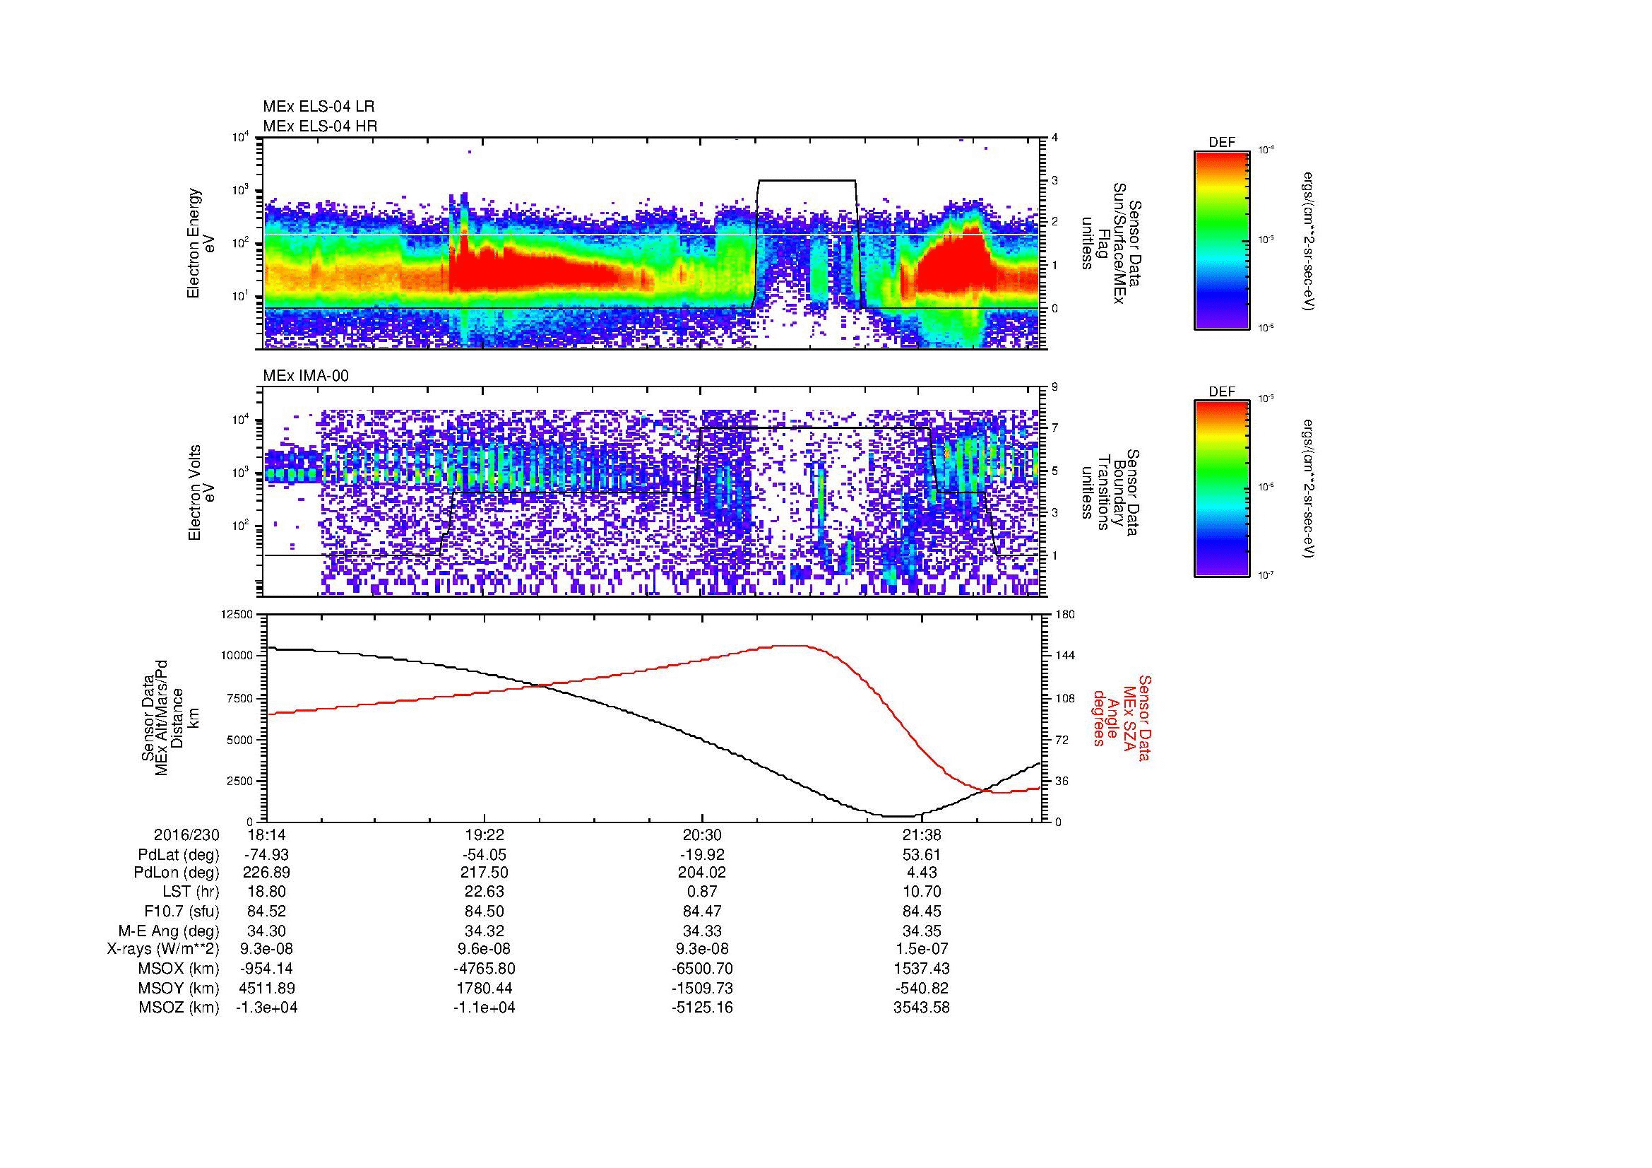1652x1168 pixels.
Task: Click the 'MSOX (km)' row label
Action: [179, 969]
